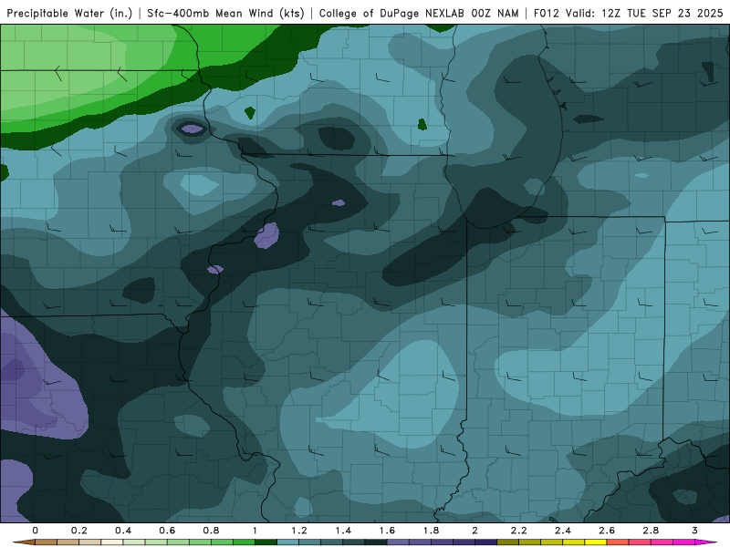The image size is (730, 547).
Task: Click the "1.4" legend scale label
Action: [343, 531]
